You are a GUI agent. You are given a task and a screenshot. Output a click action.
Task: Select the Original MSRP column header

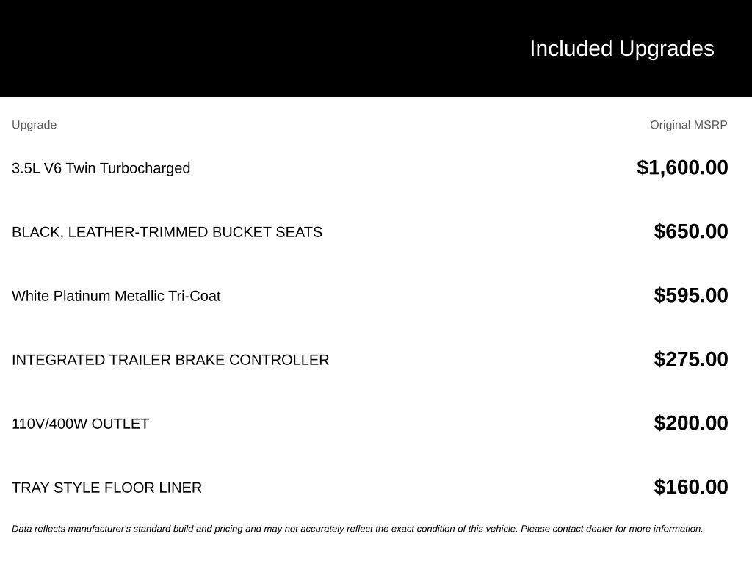tap(688, 125)
